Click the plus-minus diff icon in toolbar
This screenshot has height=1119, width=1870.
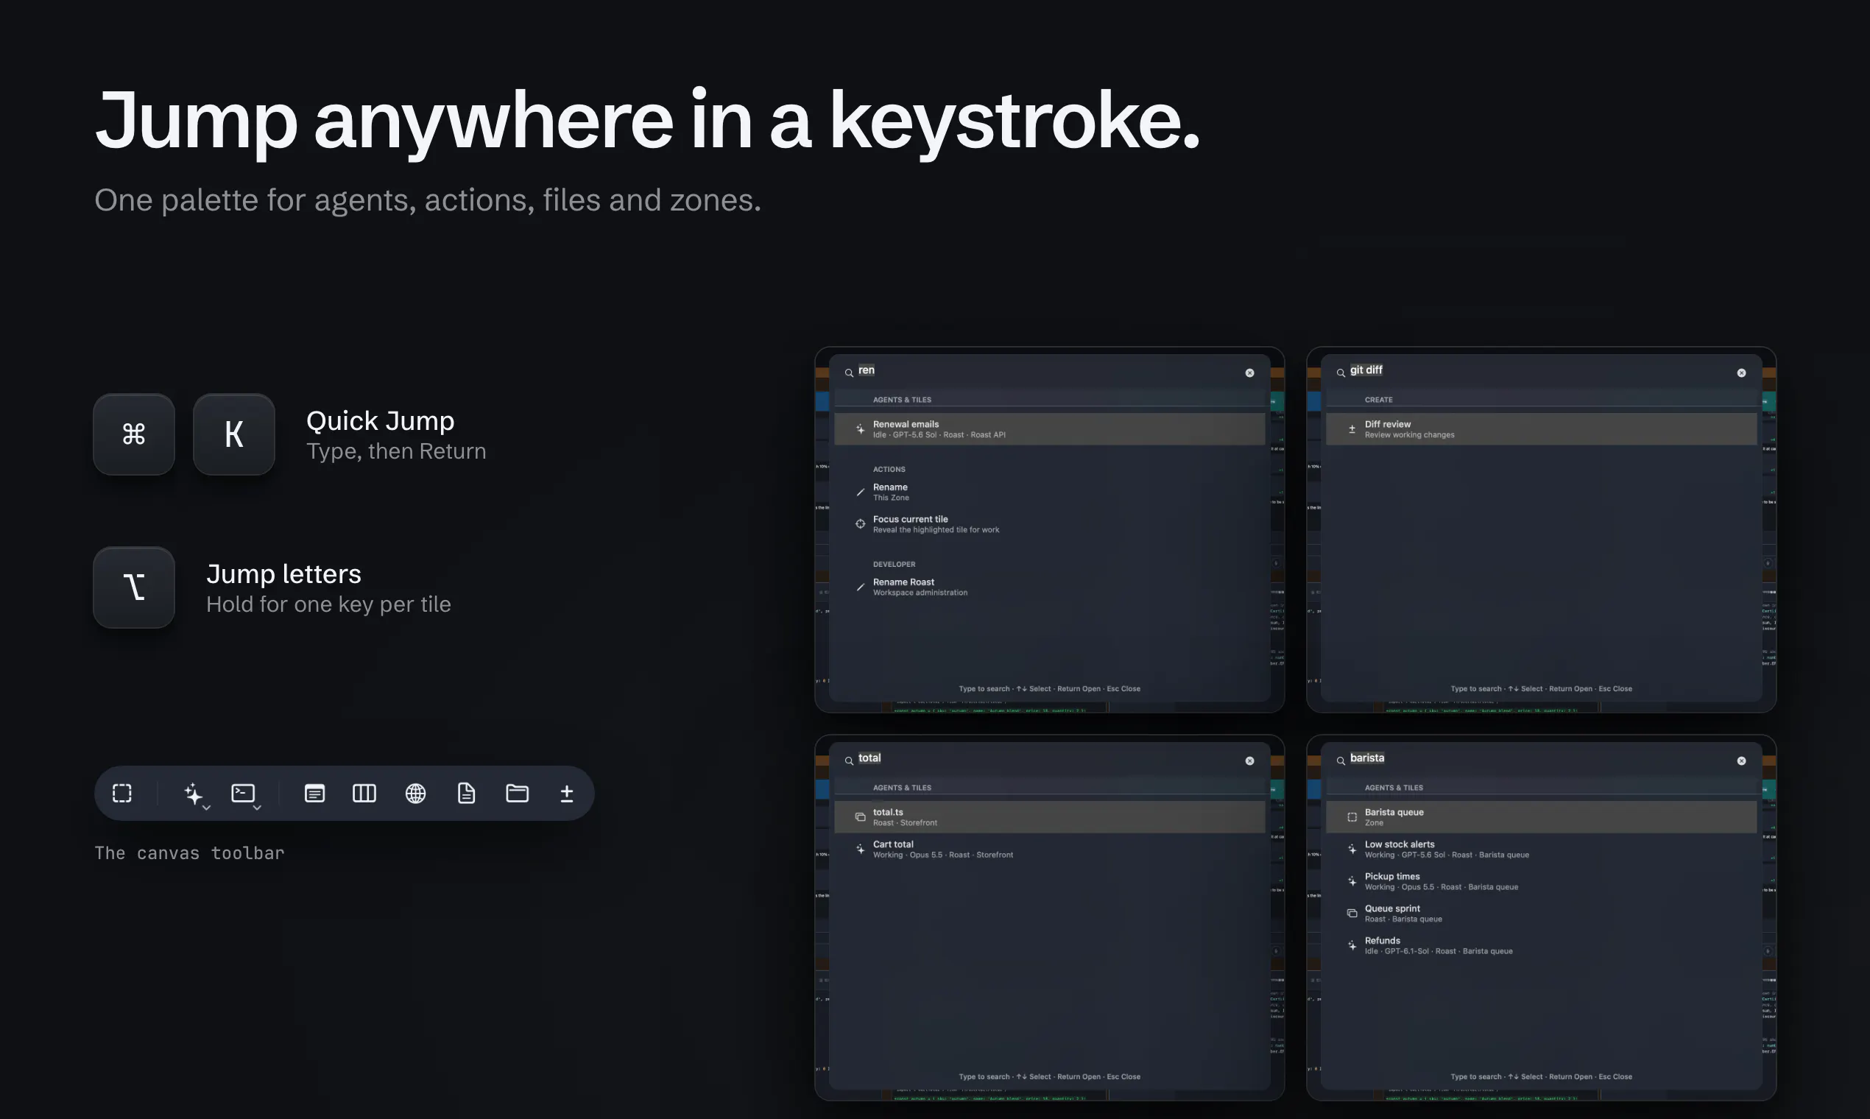pos(567,794)
